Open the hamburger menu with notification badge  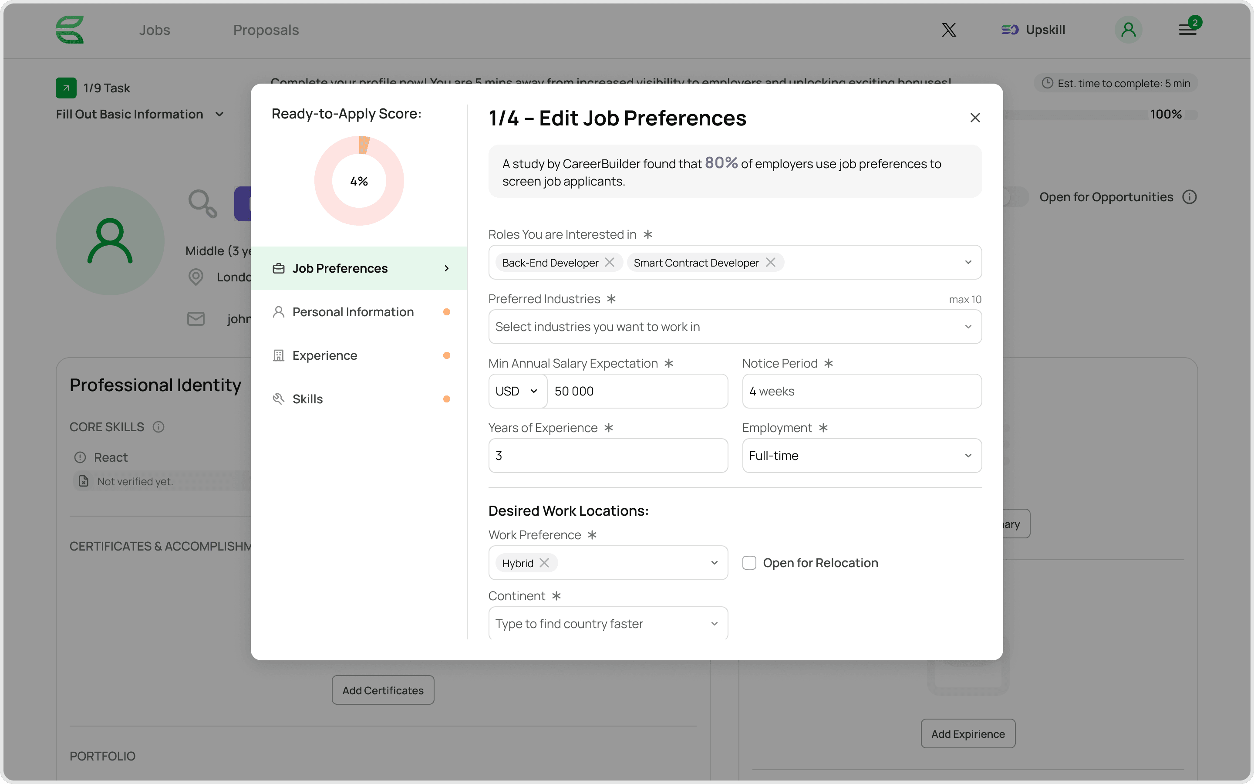(1187, 30)
